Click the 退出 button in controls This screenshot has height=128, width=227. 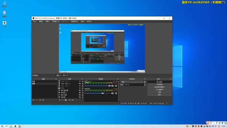(x=159, y=95)
